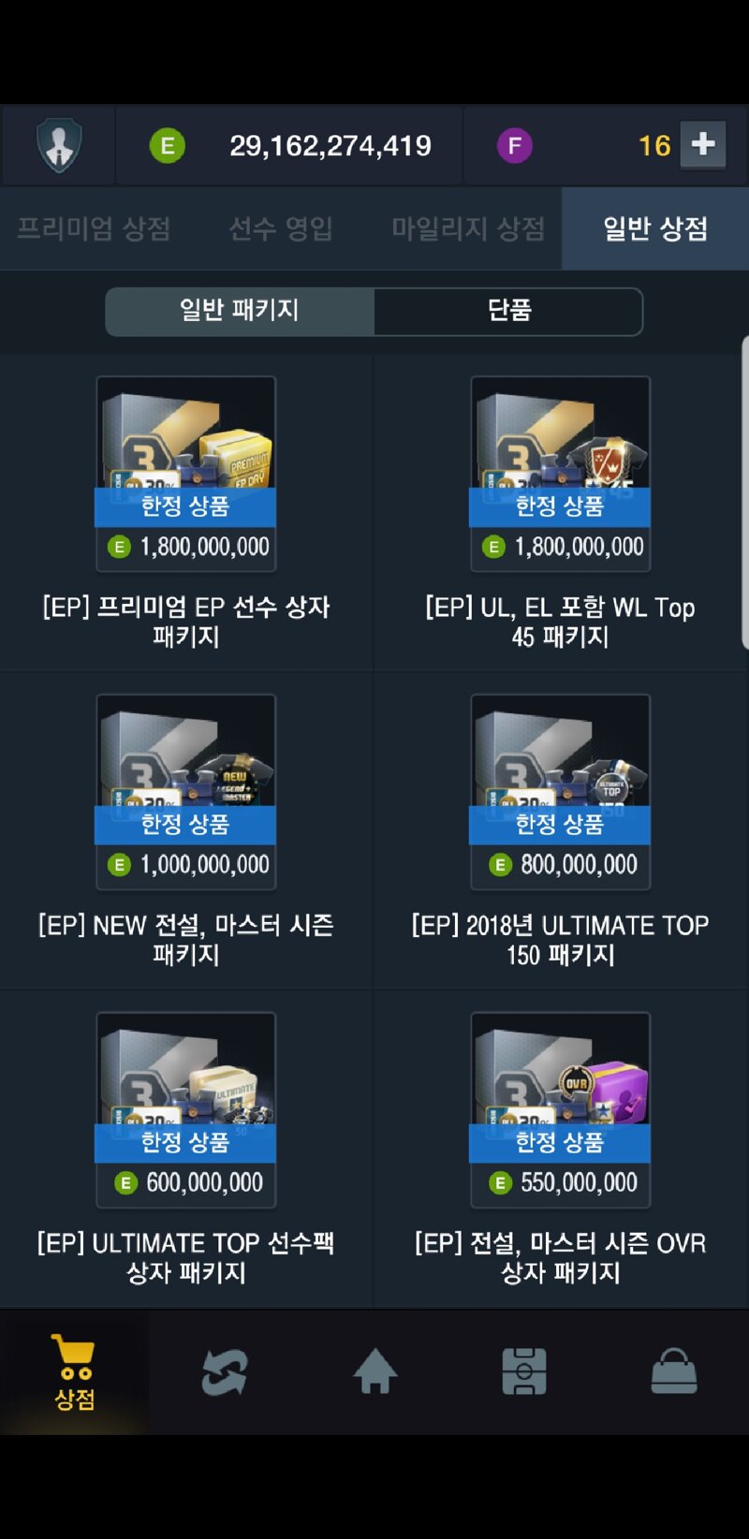Select the 일반 상점 tab
The width and height of the screenshot is (749, 1539).
point(655,228)
